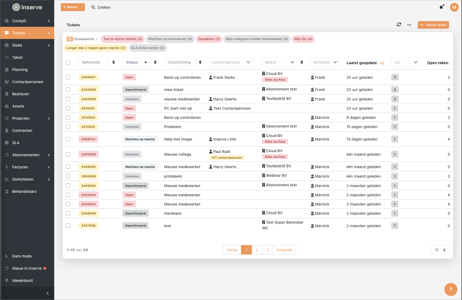Open the notification bell
The width and height of the screenshot is (462, 300).
point(441,7)
